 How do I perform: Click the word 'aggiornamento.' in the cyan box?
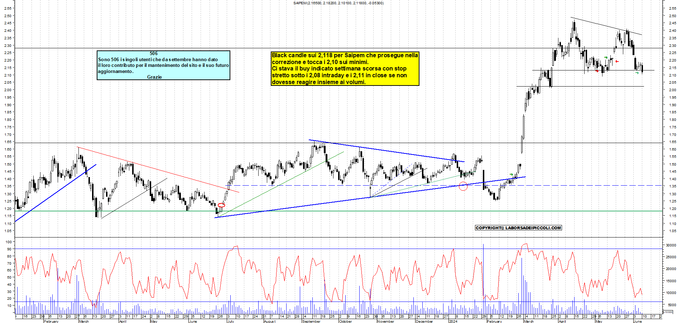pos(116,71)
